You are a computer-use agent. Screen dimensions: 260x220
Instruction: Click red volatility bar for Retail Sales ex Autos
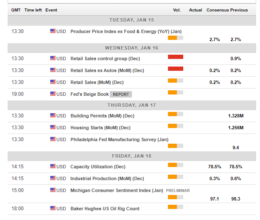(175, 69)
